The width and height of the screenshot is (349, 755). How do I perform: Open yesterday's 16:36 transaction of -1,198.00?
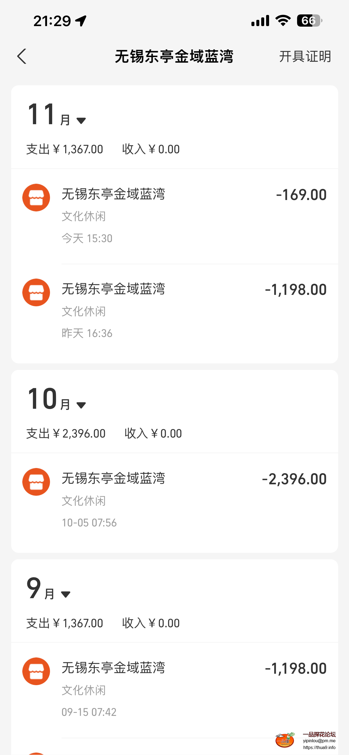coord(176,311)
